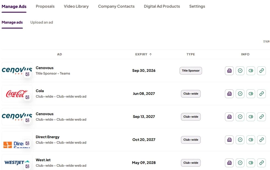Switch to the Proposals tab

pyautogui.click(x=45, y=6)
